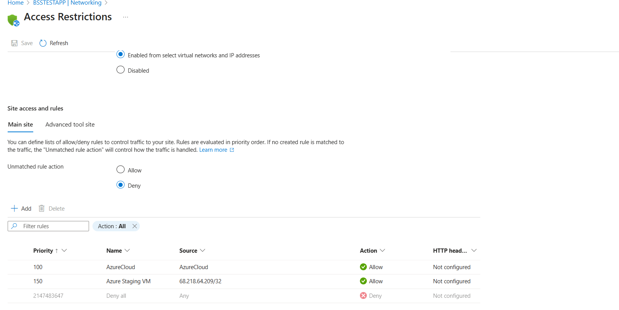The width and height of the screenshot is (619, 310).
Task: Go to Home breadcrumb
Action: pos(16,3)
